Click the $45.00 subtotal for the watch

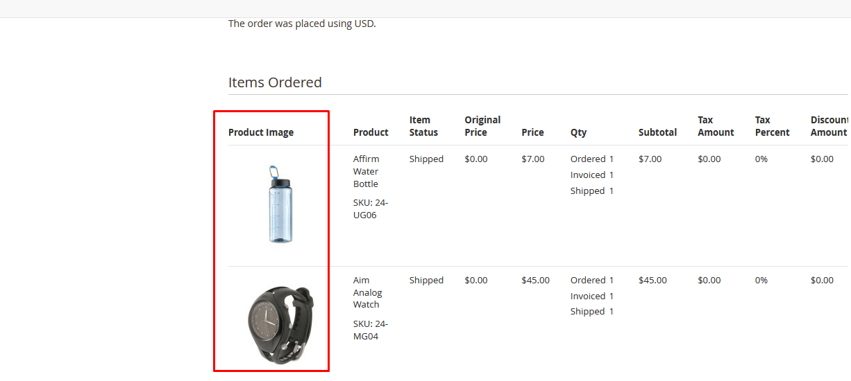pyautogui.click(x=652, y=281)
